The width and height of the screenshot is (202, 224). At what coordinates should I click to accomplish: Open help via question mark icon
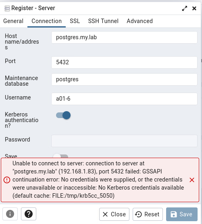[29, 214]
